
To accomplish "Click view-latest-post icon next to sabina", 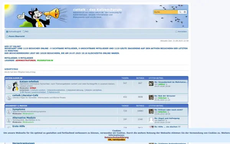I will point(166,84).
